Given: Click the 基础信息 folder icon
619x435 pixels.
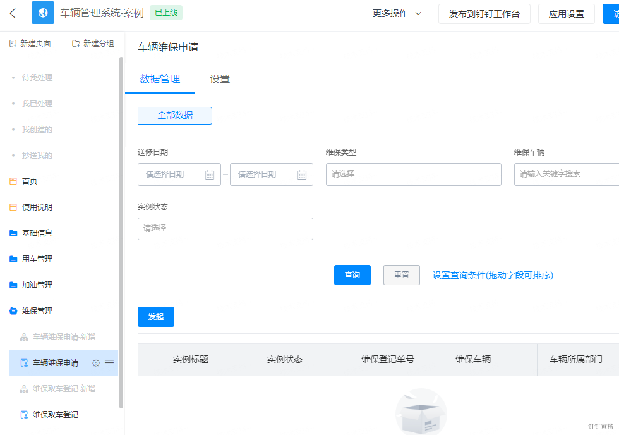Looking at the screenshot, I should pyautogui.click(x=13, y=233).
